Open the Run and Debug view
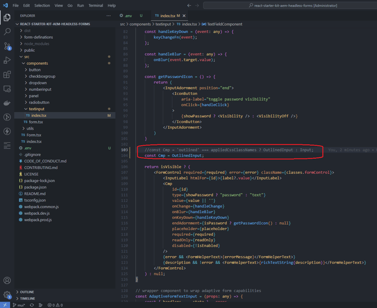The height and width of the screenshot is (308, 377). pos(7,60)
